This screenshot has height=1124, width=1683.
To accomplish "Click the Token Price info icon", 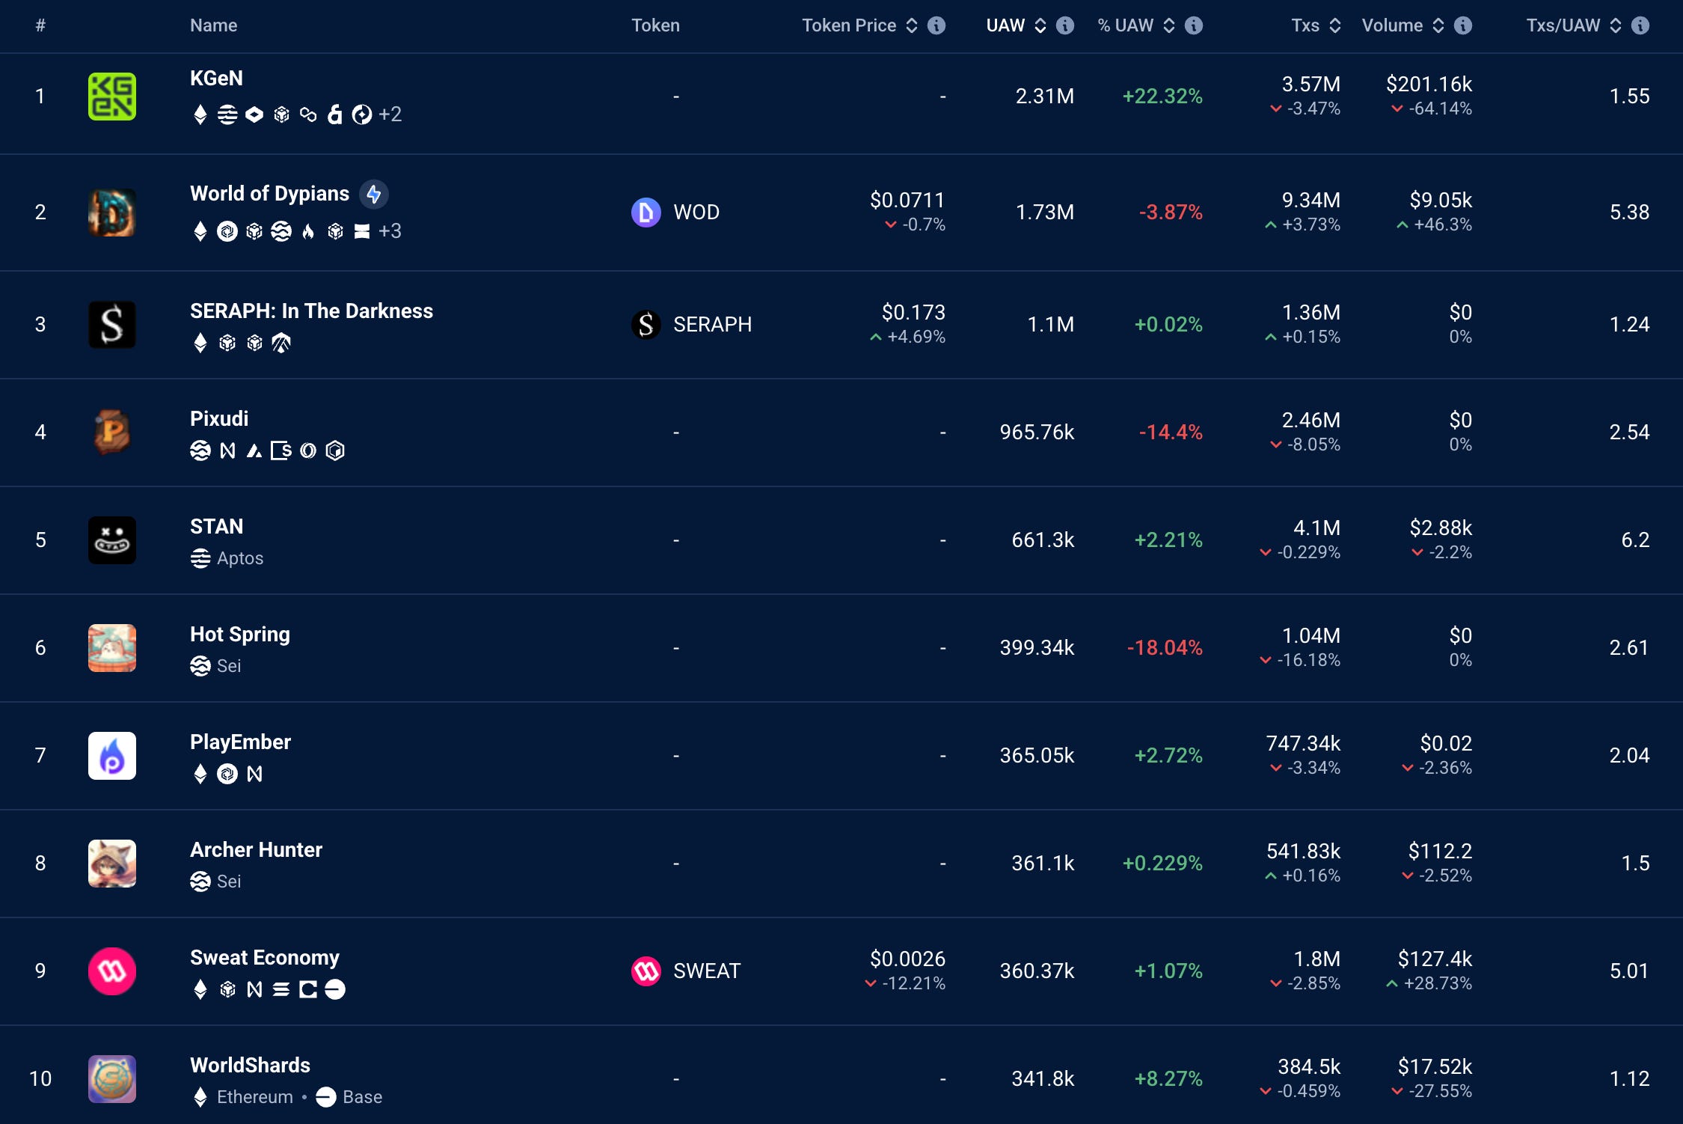I will point(936,25).
